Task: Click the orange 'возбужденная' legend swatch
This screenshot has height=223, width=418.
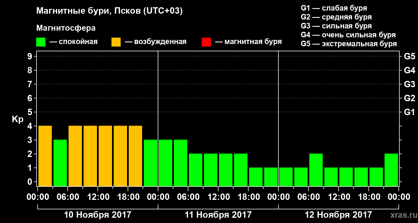Action: [116, 42]
